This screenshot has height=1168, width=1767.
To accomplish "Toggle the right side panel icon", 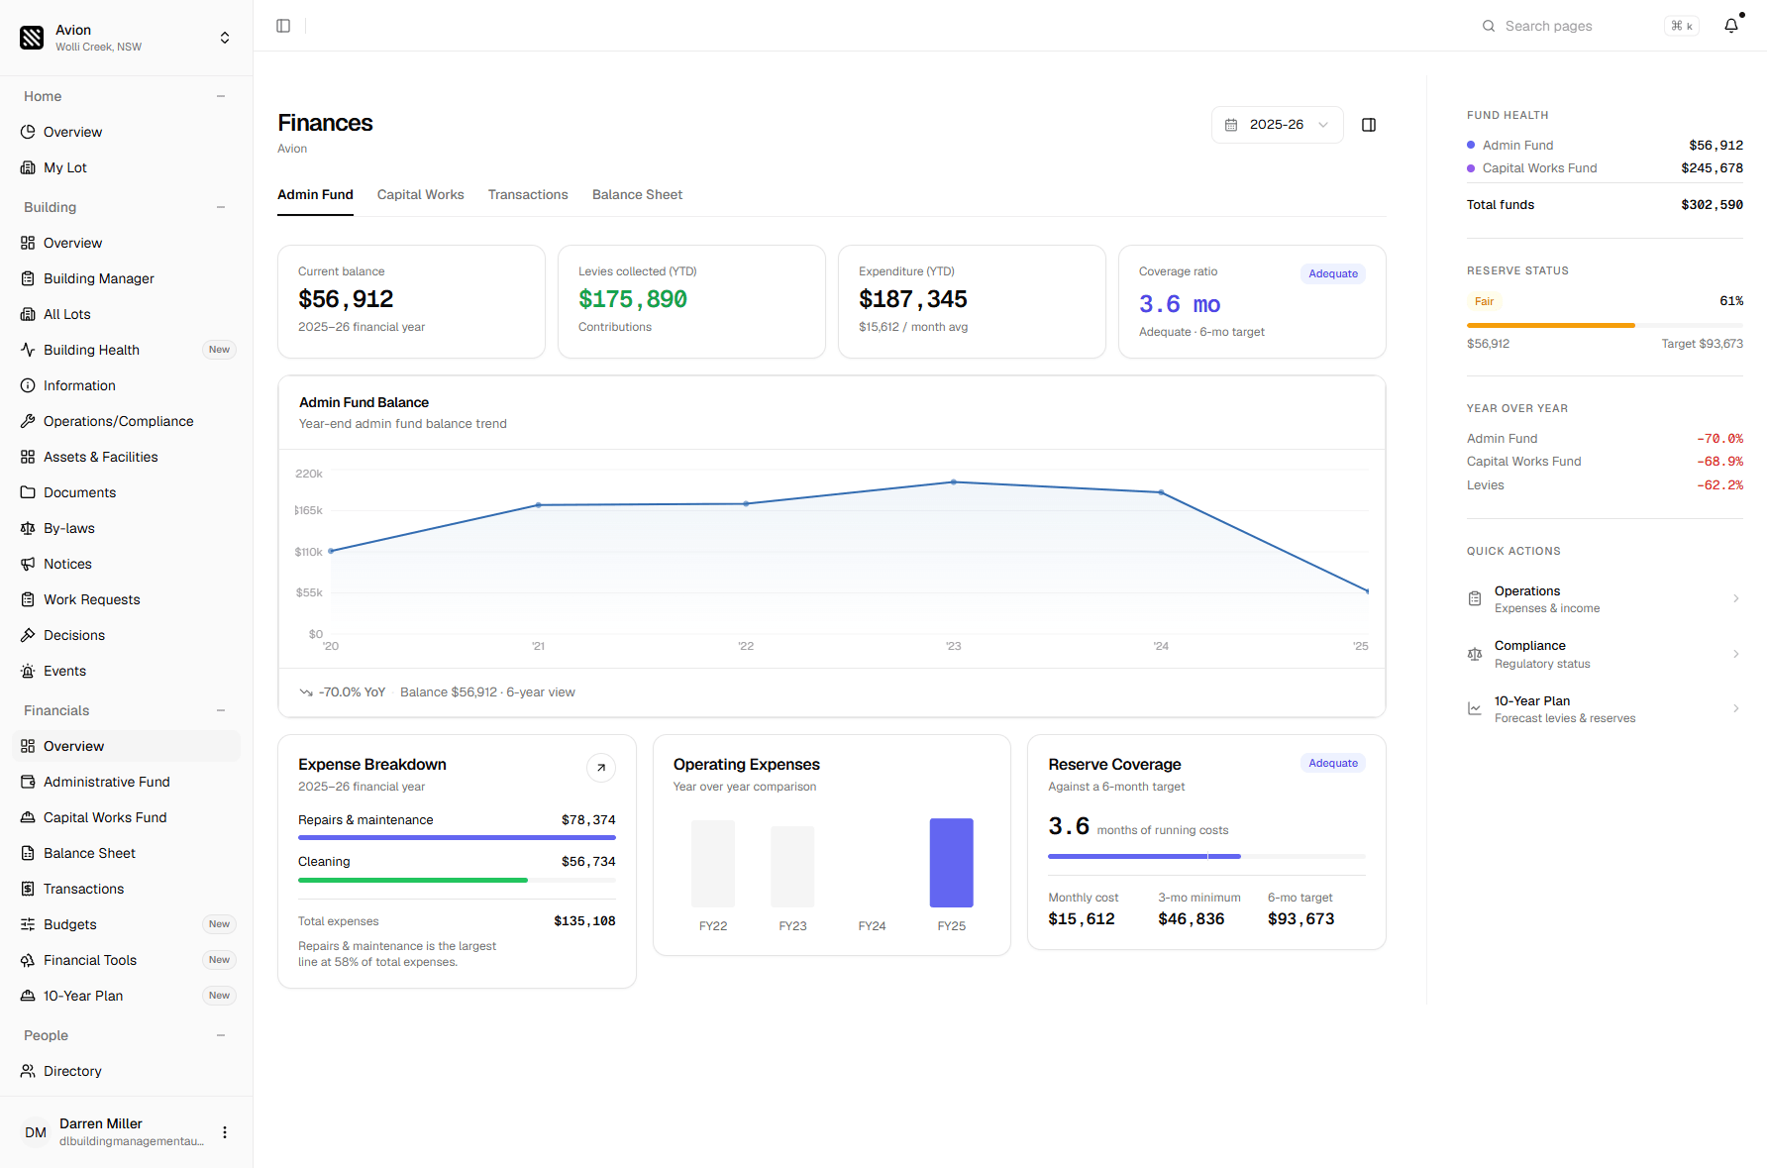I will 1369,125.
